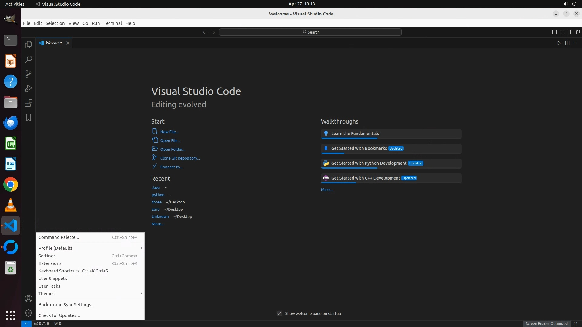Open the Run and Debug view

point(28,88)
